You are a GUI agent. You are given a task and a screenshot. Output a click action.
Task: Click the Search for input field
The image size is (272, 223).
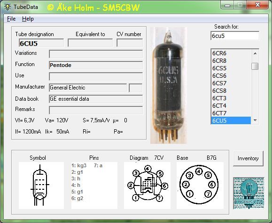tap(235, 36)
